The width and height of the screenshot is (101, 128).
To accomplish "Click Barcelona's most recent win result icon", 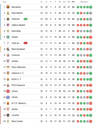I will [x=91, y=7].
